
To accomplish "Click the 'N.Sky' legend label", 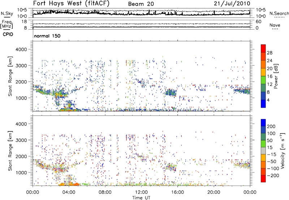I will click(x=7, y=13).
